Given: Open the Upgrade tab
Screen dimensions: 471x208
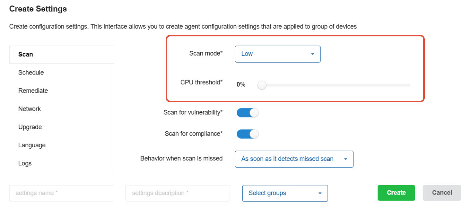Looking at the screenshot, I should coord(30,127).
